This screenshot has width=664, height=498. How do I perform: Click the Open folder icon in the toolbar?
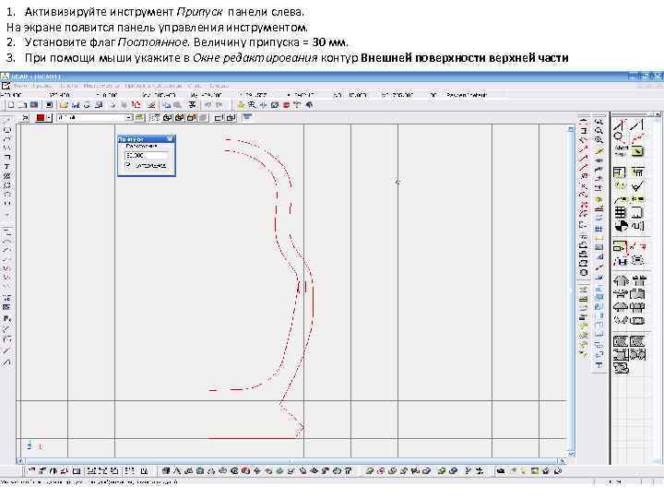tap(64, 105)
